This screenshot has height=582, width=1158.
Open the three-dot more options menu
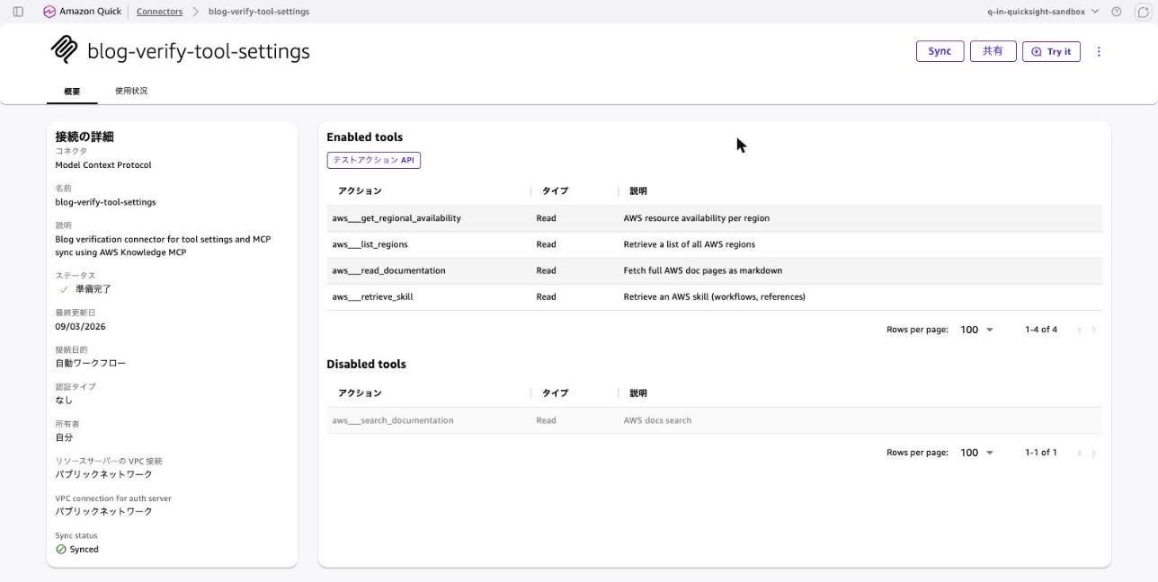pyautogui.click(x=1099, y=51)
